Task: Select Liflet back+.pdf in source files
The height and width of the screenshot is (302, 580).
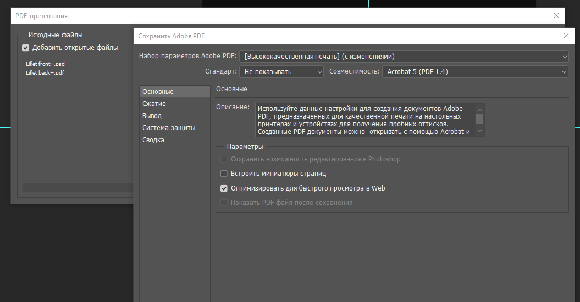Action: (45, 73)
